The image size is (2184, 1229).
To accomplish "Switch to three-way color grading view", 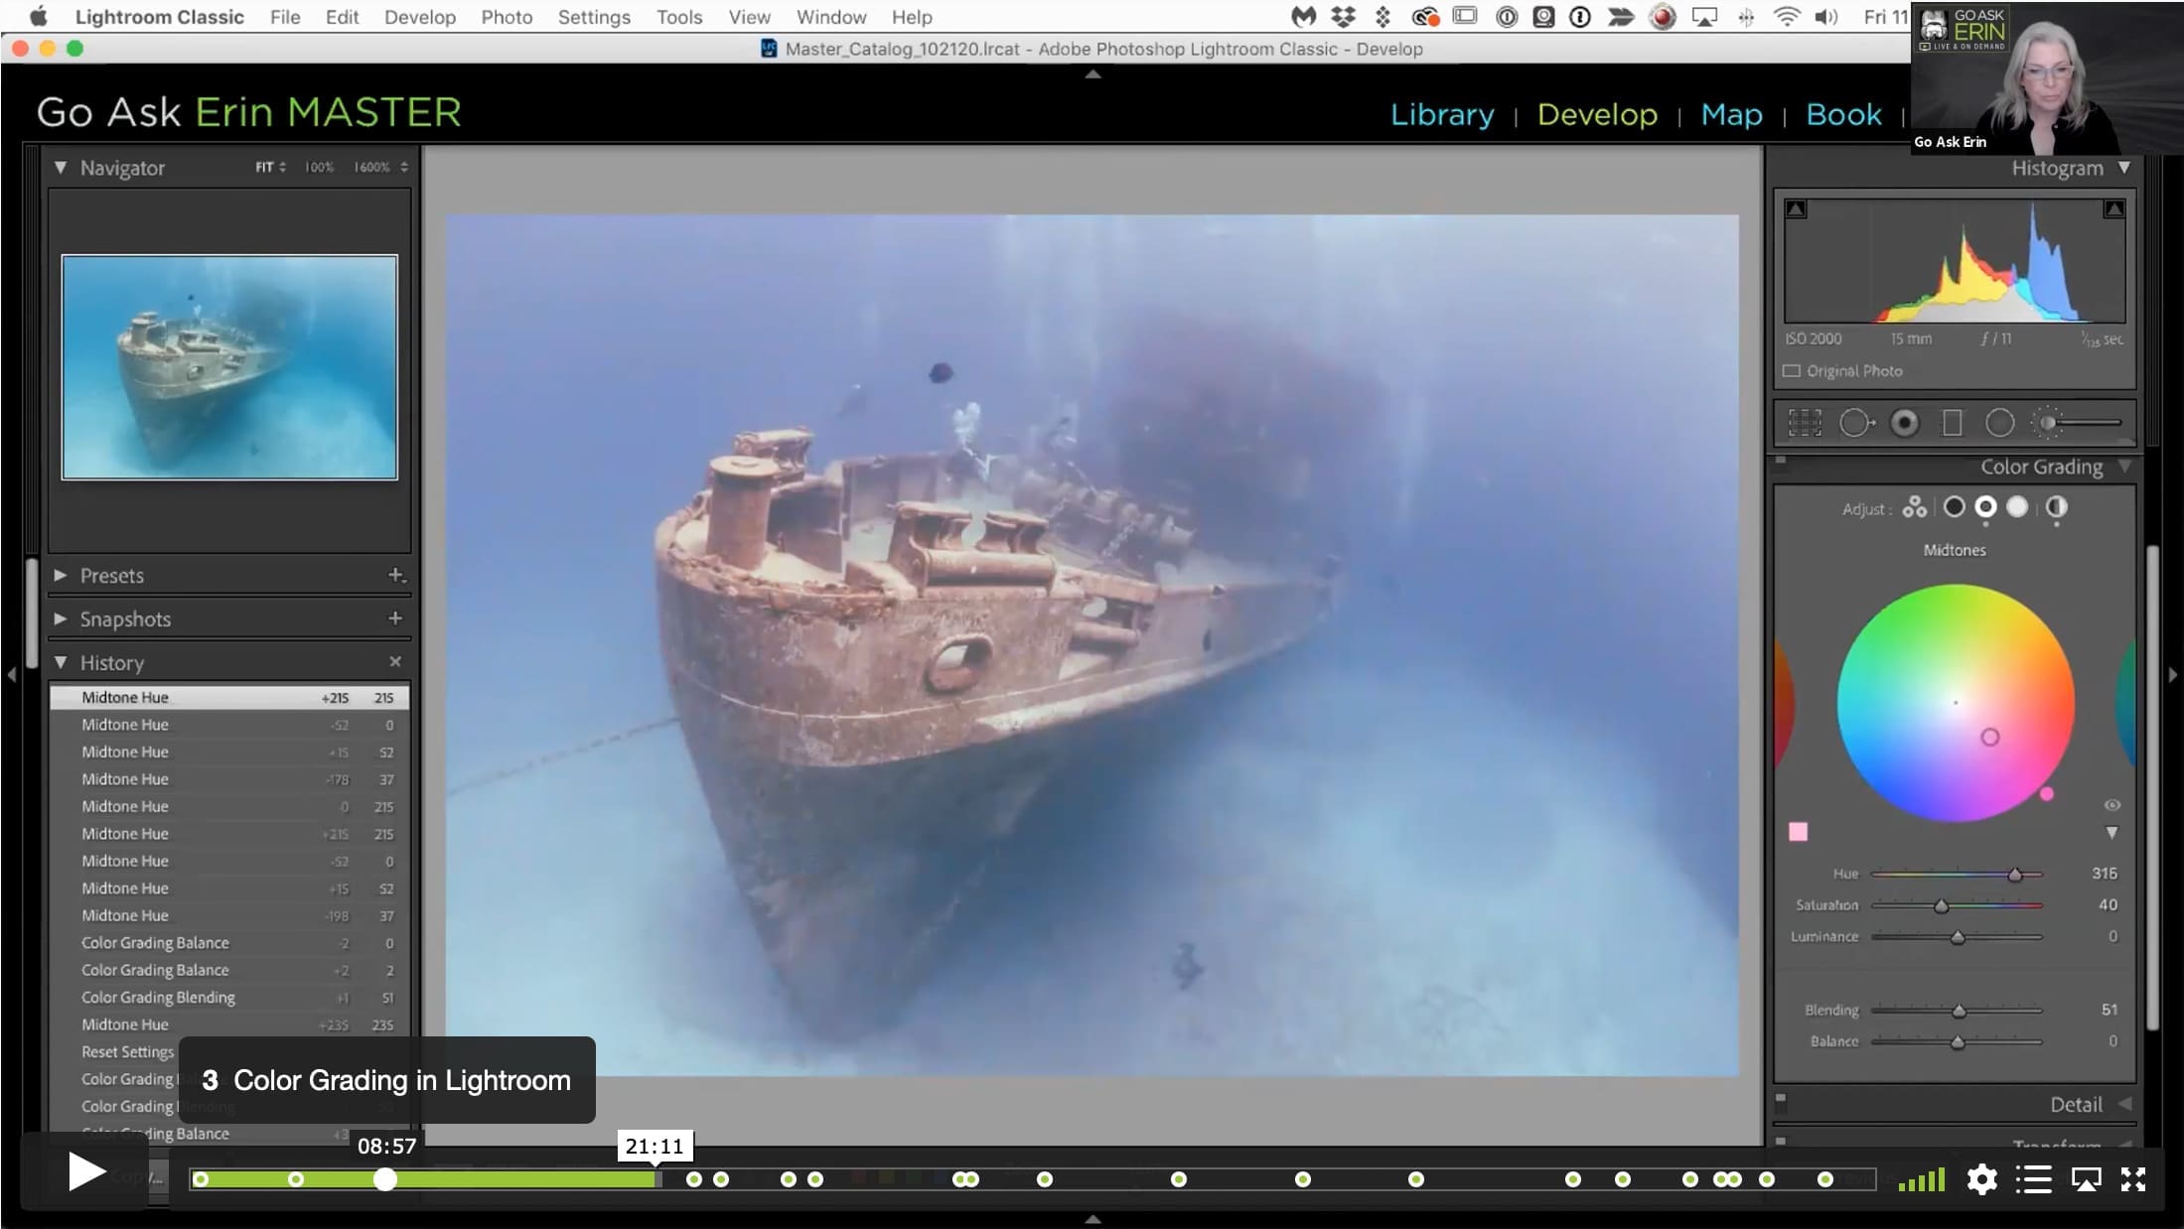I will 1914,508.
